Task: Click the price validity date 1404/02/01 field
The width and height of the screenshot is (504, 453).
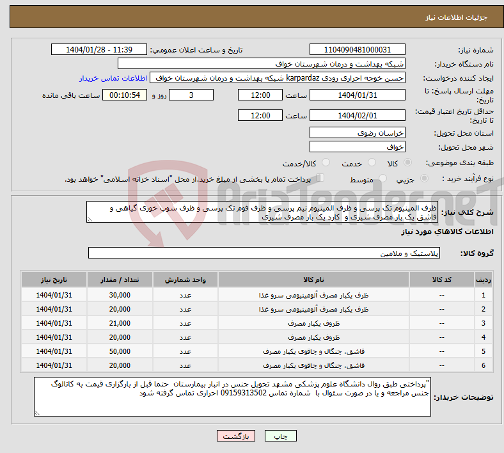Action: (x=357, y=115)
